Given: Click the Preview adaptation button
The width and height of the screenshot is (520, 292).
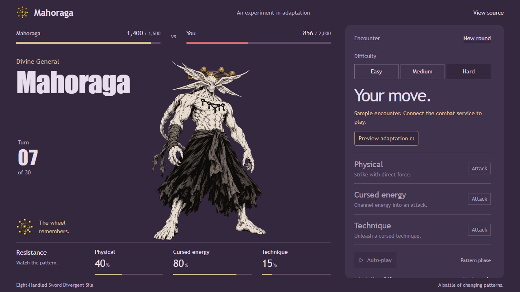Looking at the screenshot, I should (x=386, y=138).
